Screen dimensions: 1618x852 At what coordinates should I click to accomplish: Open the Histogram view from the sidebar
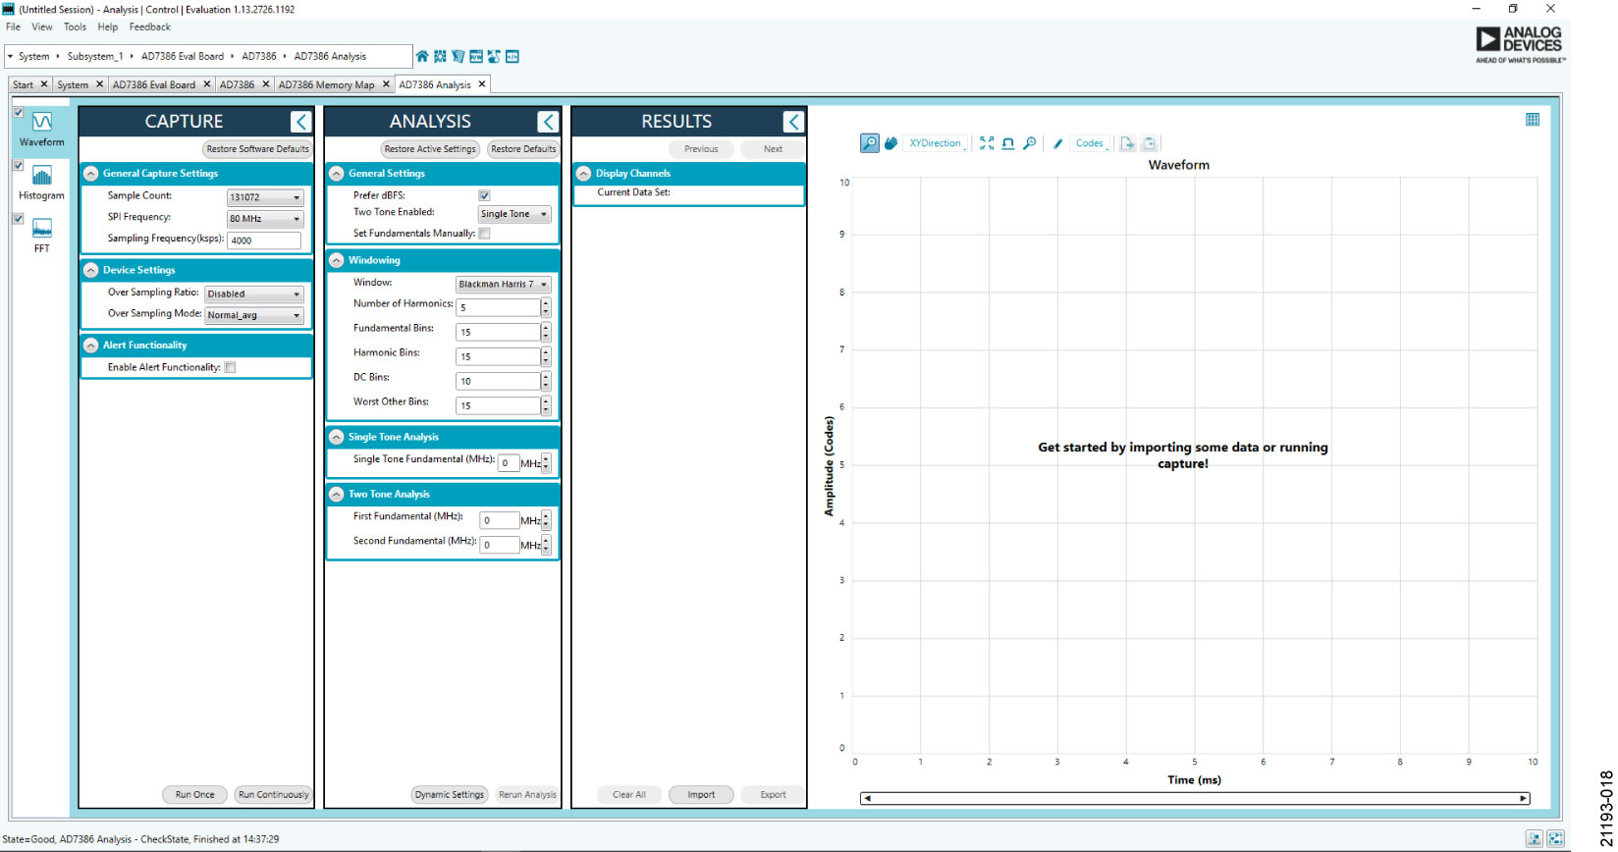click(x=41, y=182)
